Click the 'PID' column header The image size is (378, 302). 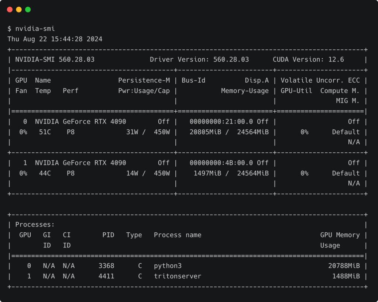coord(108,235)
